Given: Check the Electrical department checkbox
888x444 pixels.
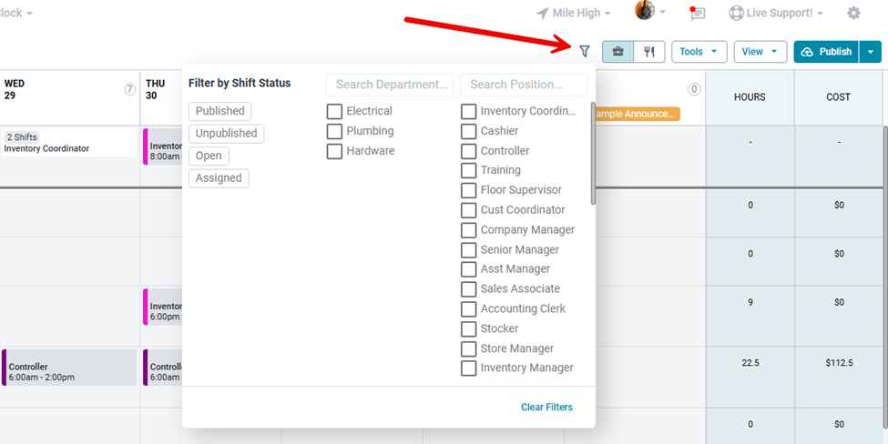Looking at the screenshot, I should [334, 111].
